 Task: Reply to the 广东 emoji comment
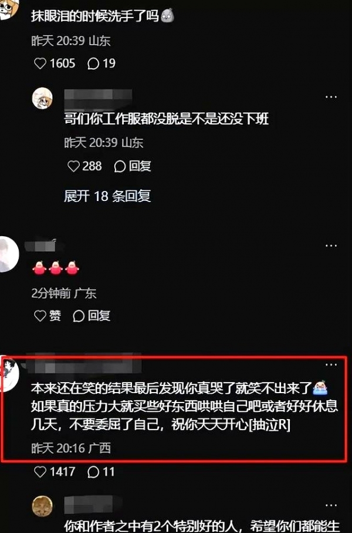pos(92,316)
